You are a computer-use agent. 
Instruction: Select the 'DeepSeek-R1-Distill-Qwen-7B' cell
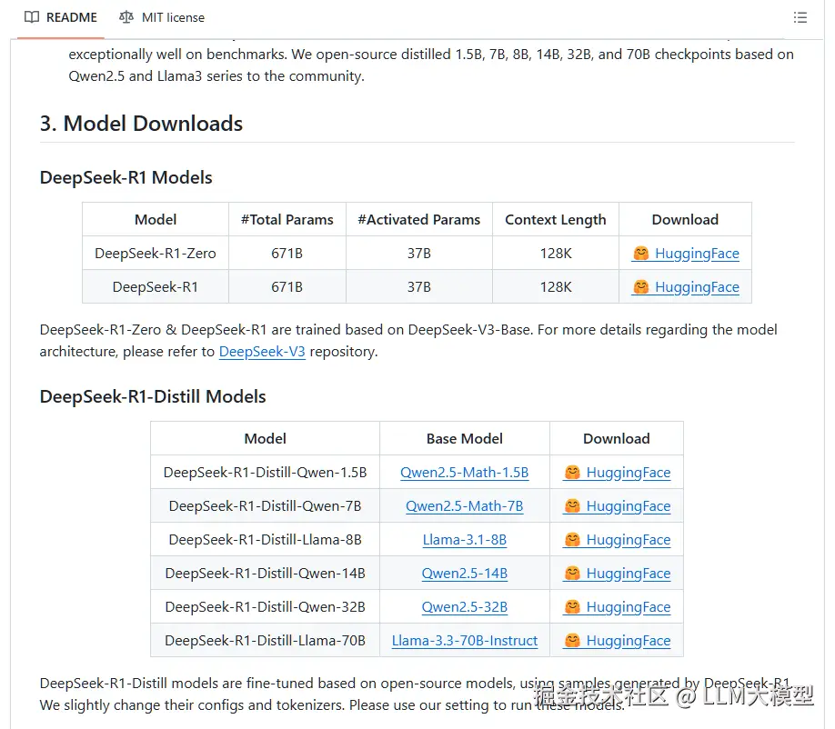pos(266,506)
